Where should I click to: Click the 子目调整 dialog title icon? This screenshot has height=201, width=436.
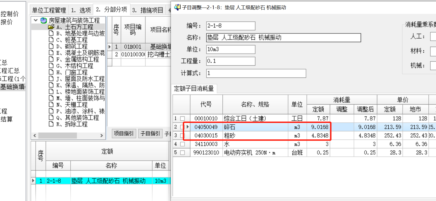coord(177,7)
